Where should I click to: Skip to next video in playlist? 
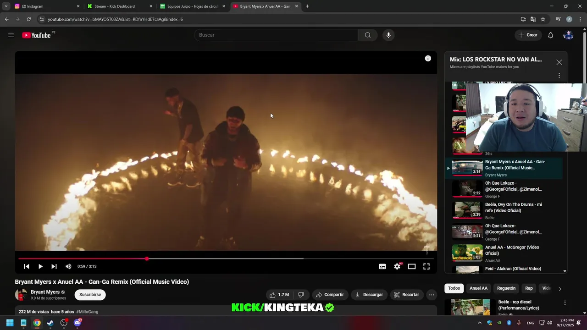(54, 266)
